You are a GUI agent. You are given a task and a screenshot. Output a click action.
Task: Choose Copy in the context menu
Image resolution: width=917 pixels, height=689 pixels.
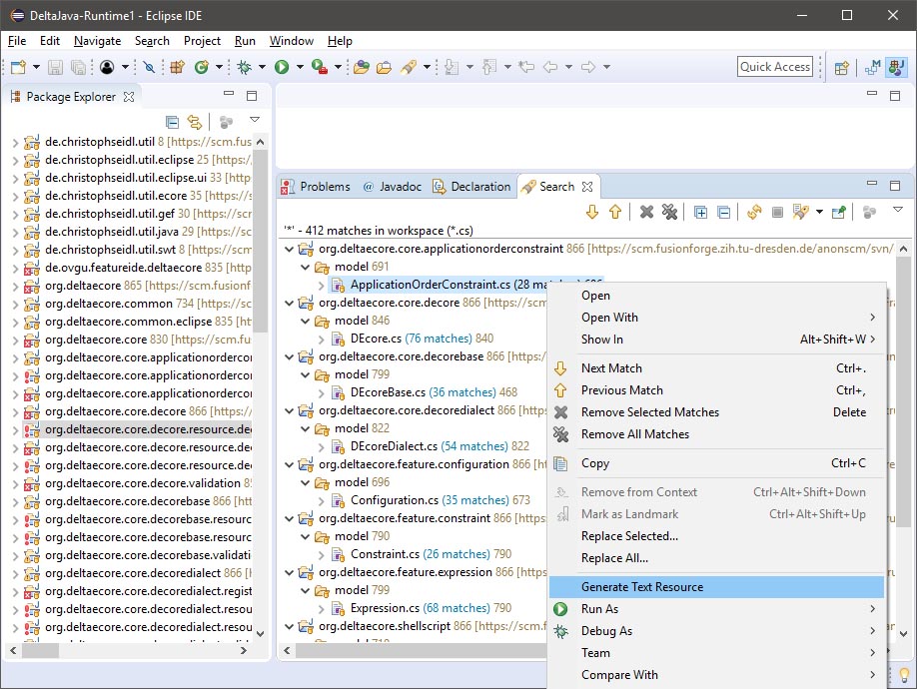(716, 463)
